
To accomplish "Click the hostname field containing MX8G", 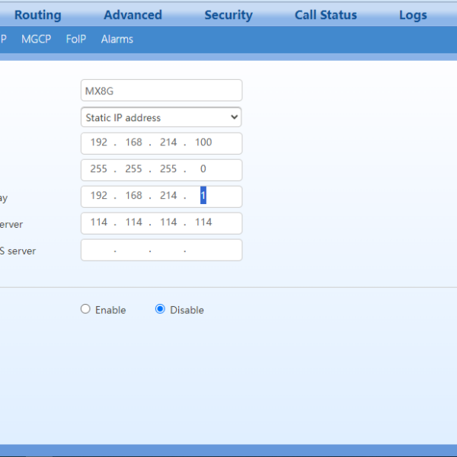I will pyautogui.click(x=161, y=91).
